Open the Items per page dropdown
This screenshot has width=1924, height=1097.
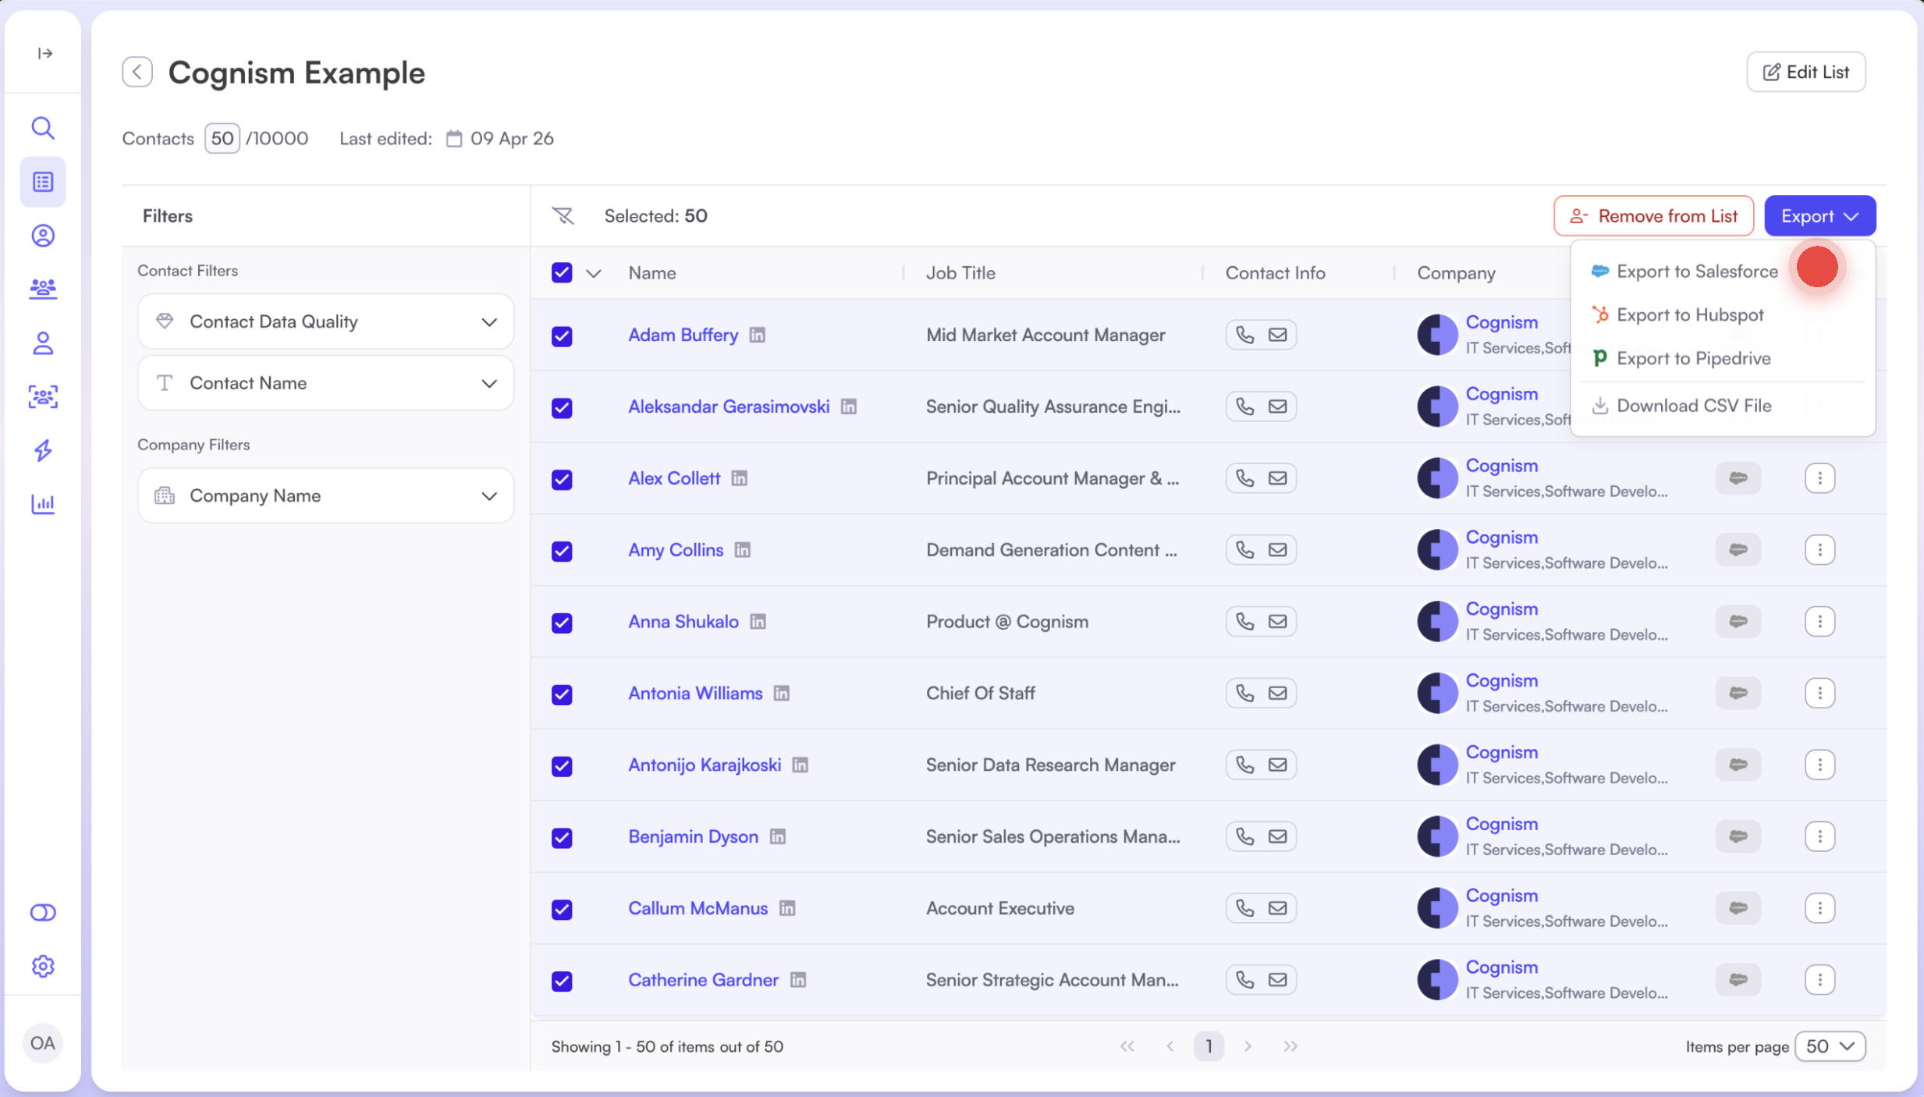click(1830, 1046)
